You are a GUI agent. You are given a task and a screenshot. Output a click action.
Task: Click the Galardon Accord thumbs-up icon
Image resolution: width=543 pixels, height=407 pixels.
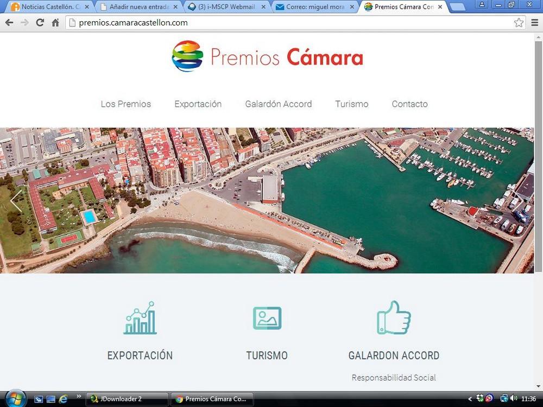(x=394, y=317)
